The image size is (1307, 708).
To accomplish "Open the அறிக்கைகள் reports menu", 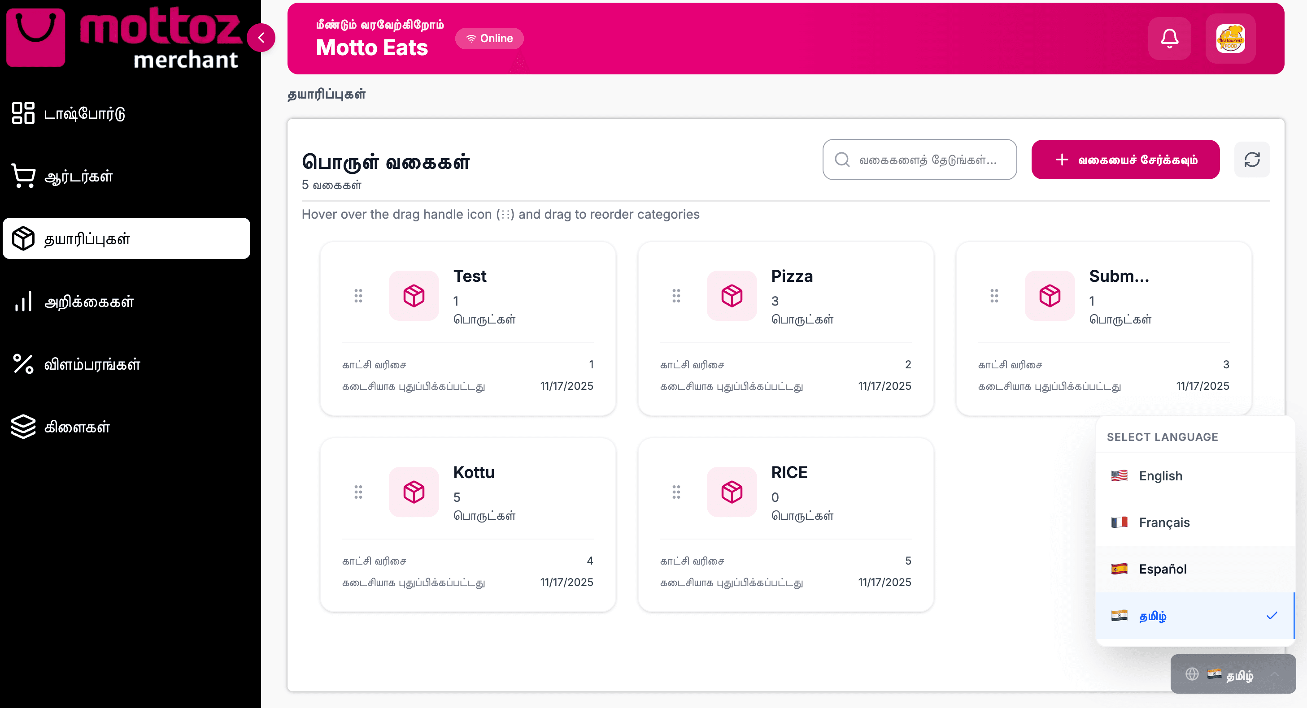I will pyautogui.click(x=126, y=302).
